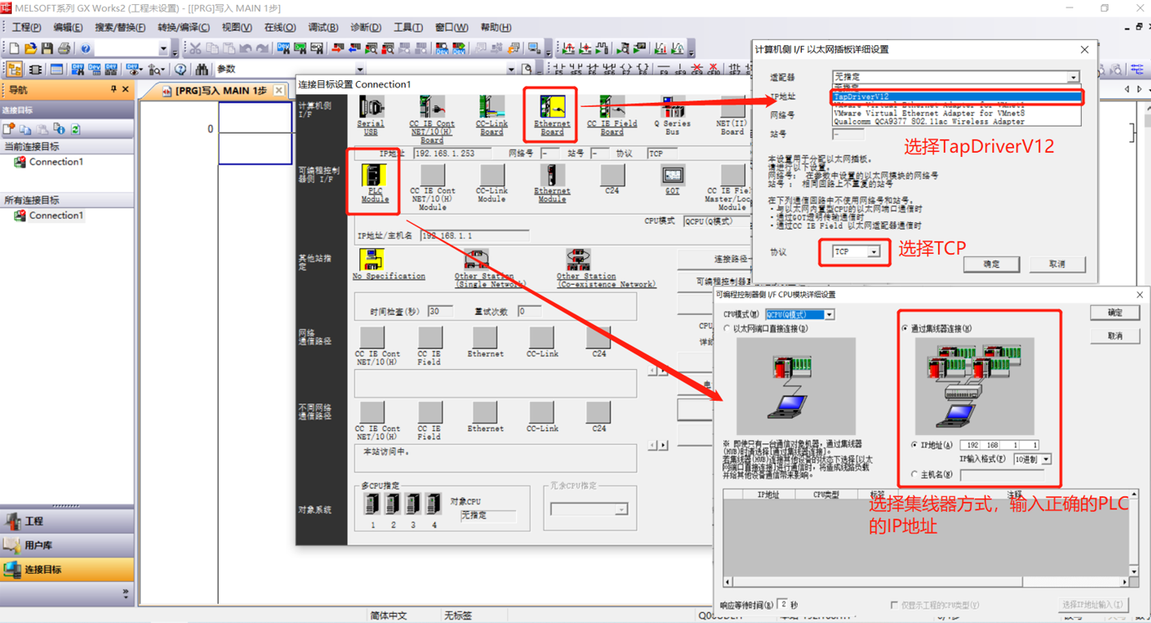Close the [PRG]写入 MAIN tab
Viewport: 1151px width, 623px height.
[x=279, y=90]
